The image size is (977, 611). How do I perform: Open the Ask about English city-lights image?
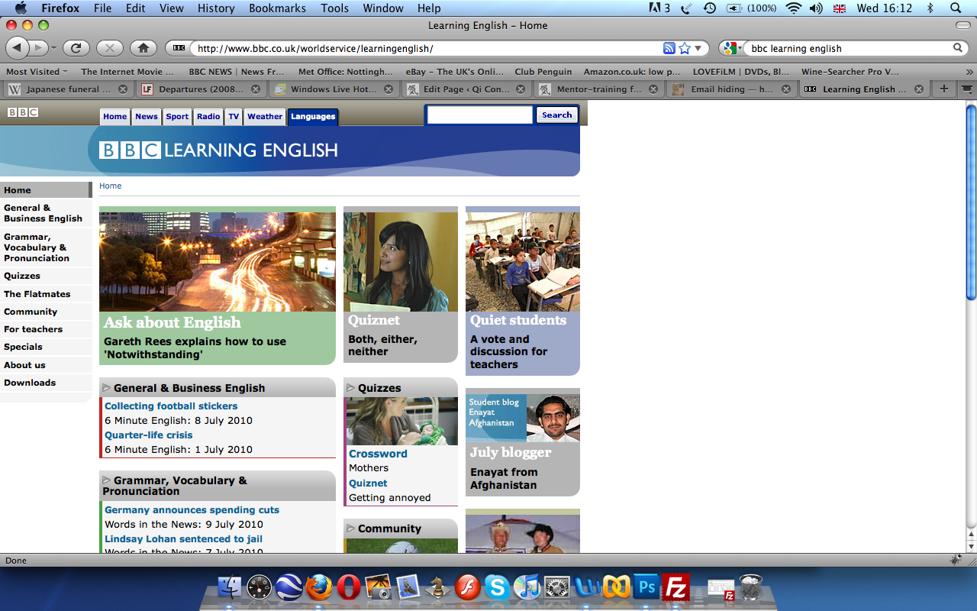point(218,261)
